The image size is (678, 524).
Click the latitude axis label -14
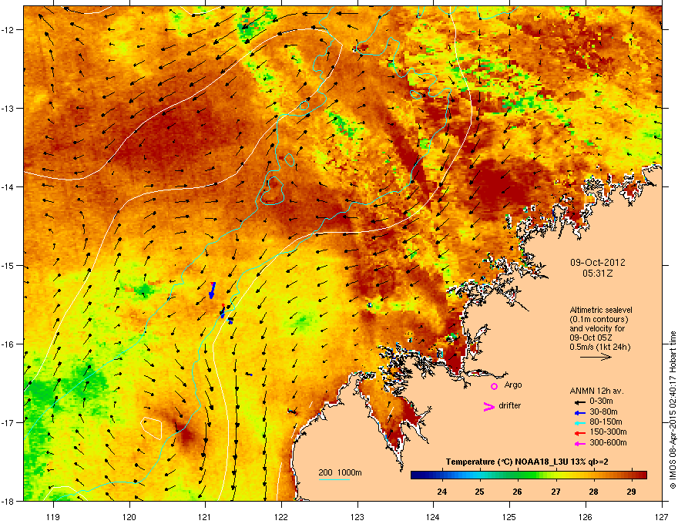(8, 186)
